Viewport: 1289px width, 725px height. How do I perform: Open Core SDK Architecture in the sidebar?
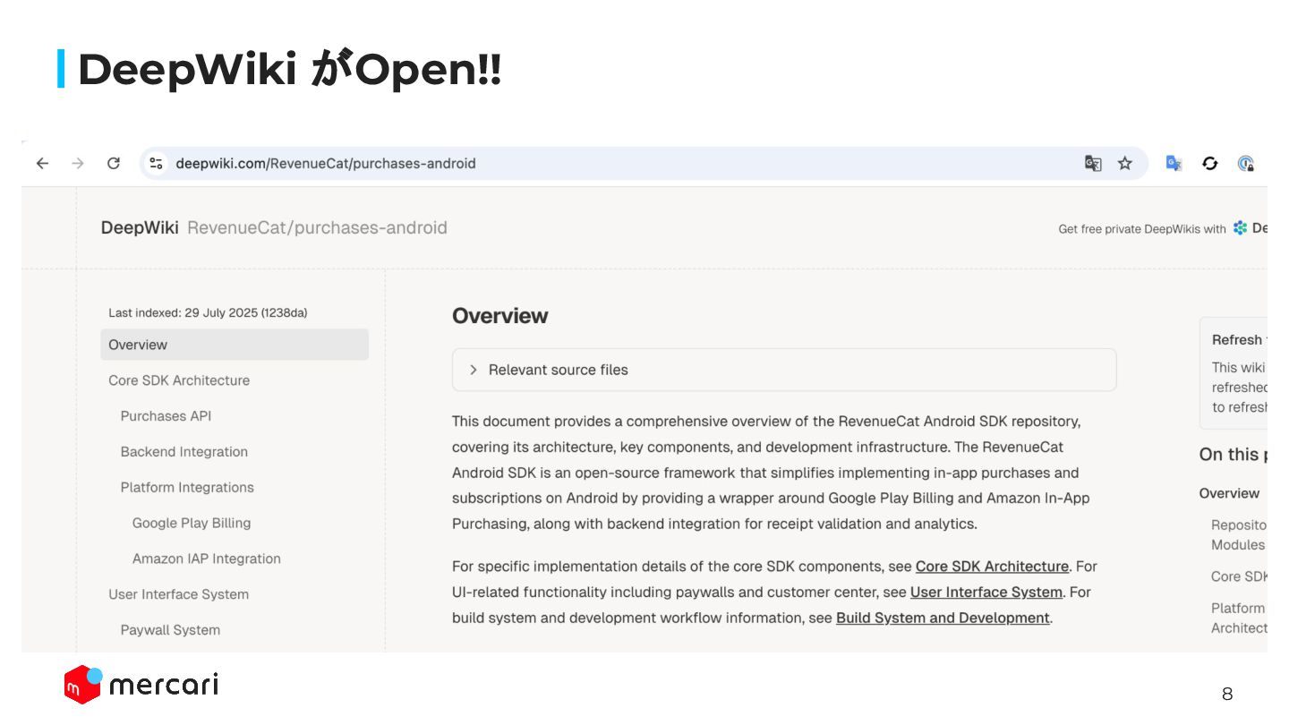(x=179, y=380)
